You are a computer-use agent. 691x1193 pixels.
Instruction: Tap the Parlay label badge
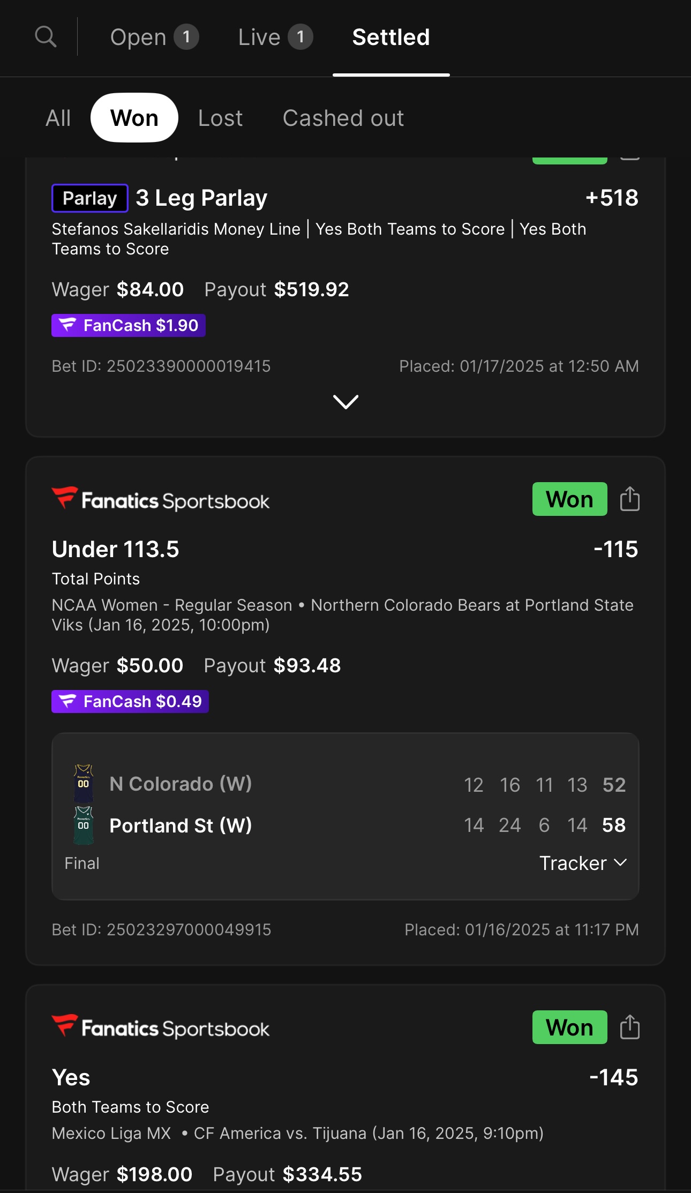[89, 198]
